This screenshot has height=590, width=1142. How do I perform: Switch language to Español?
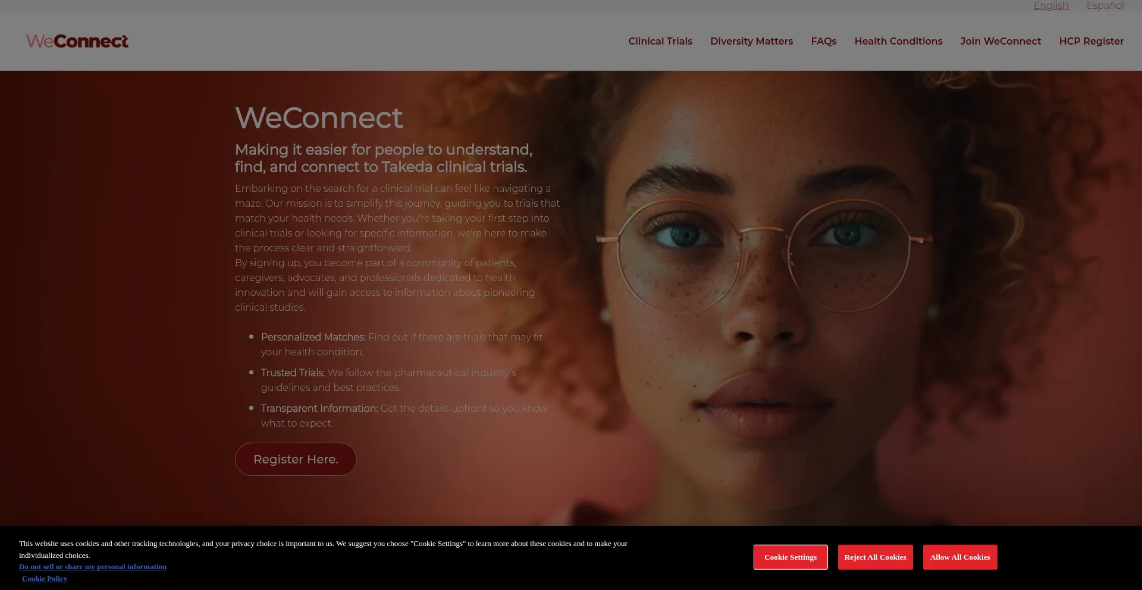coord(1105,5)
